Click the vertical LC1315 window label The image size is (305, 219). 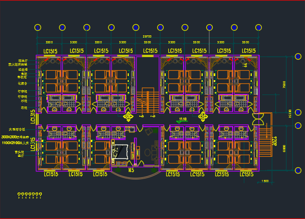click(x=33, y=117)
